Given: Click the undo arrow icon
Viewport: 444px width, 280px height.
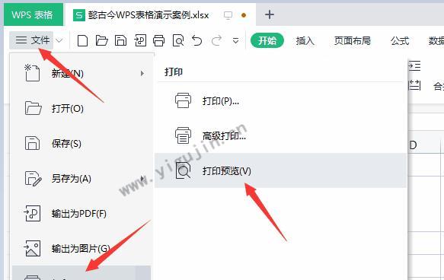Looking at the screenshot, I should (x=196, y=41).
